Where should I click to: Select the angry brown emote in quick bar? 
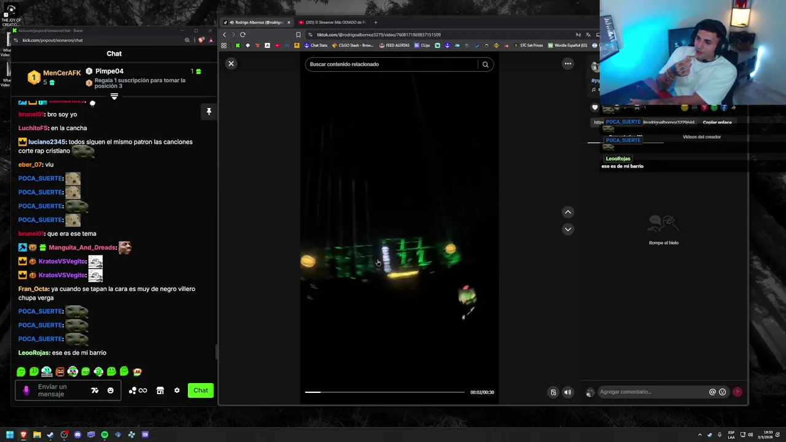(x=60, y=371)
